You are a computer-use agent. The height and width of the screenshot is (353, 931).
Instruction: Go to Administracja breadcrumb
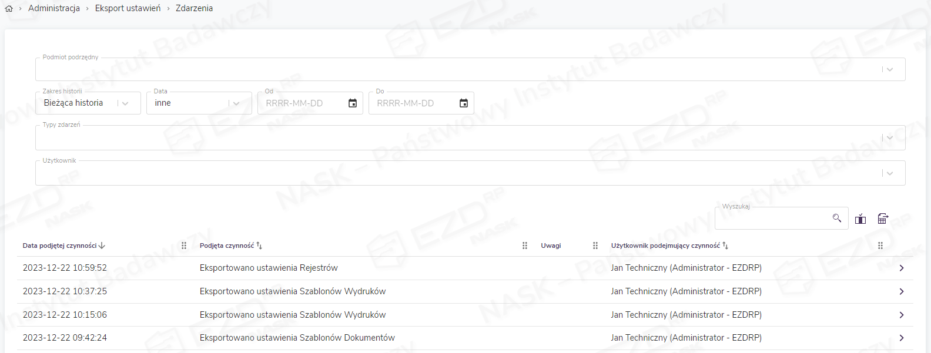pos(54,8)
